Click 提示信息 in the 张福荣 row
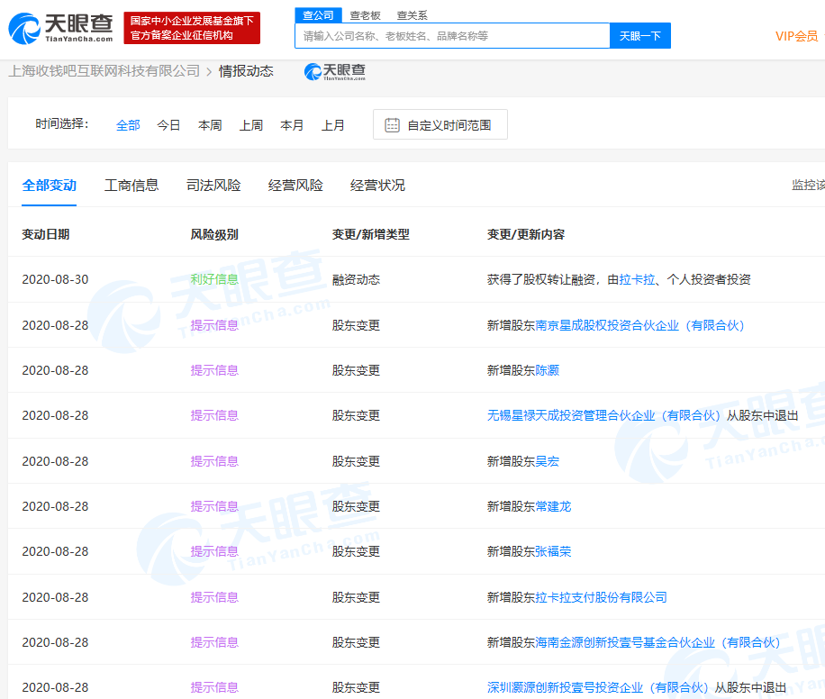The height and width of the screenshot is (699, 825). click(214, 551)
